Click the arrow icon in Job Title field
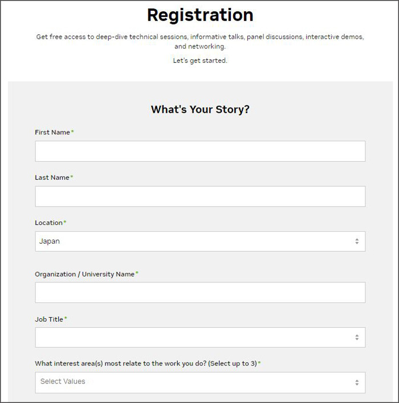The width and height of the screenshot is (399, 403). pos(357,337)
